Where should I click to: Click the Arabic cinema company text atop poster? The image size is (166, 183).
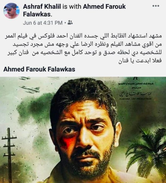pyautogui.click(x=136, y=84)
